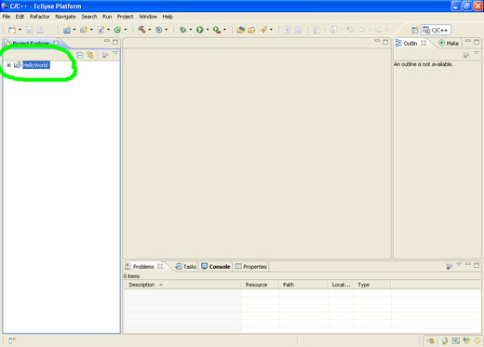Open the Run menu
The image size is (484, 347).
point(107,17)
